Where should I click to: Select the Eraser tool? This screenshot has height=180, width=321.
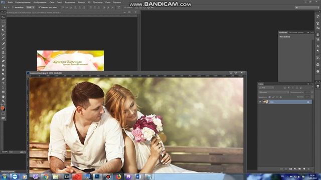point(3,61)
